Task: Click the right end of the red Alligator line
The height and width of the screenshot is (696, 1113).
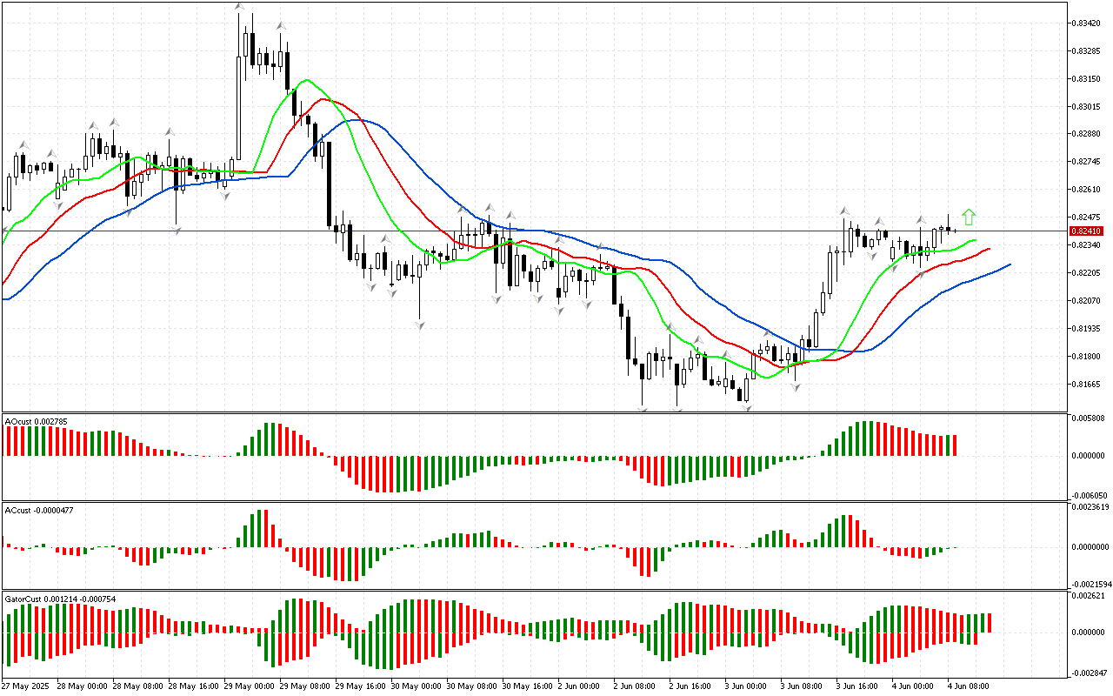Action: 989,250
